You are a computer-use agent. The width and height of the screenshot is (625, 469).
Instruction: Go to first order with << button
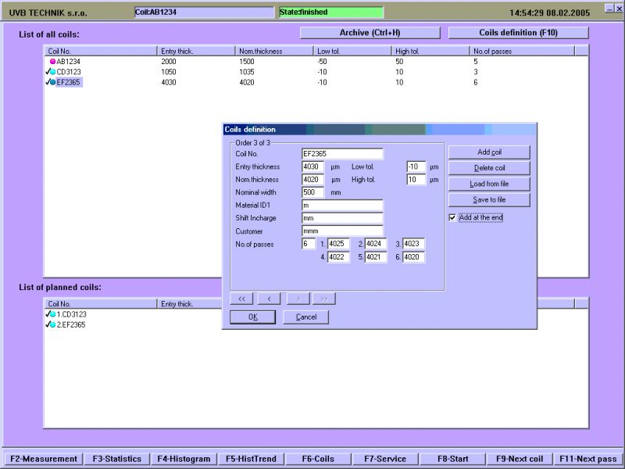point(241,298)
